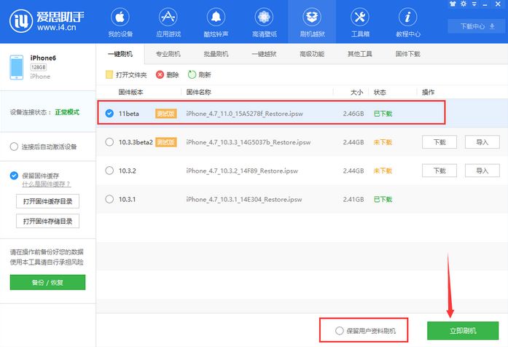Click the shirt skin icon in title bar
This screenshot has height=347, width=508.
(x=453, y=4)
